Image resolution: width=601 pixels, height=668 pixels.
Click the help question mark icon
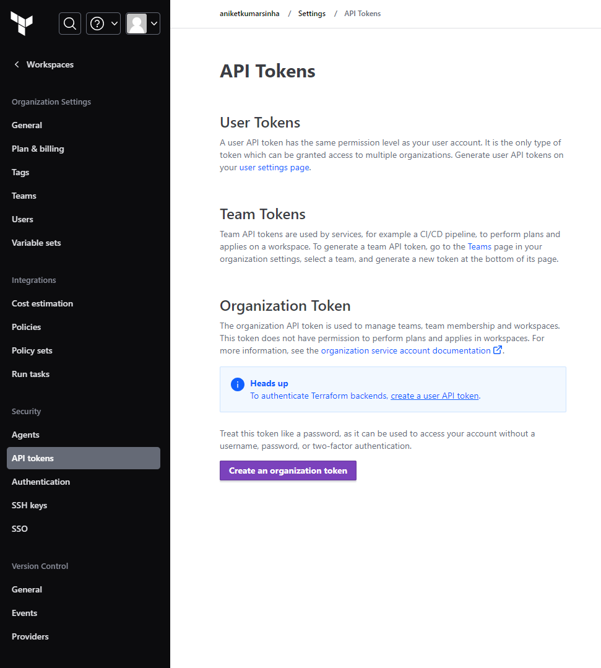97,24
